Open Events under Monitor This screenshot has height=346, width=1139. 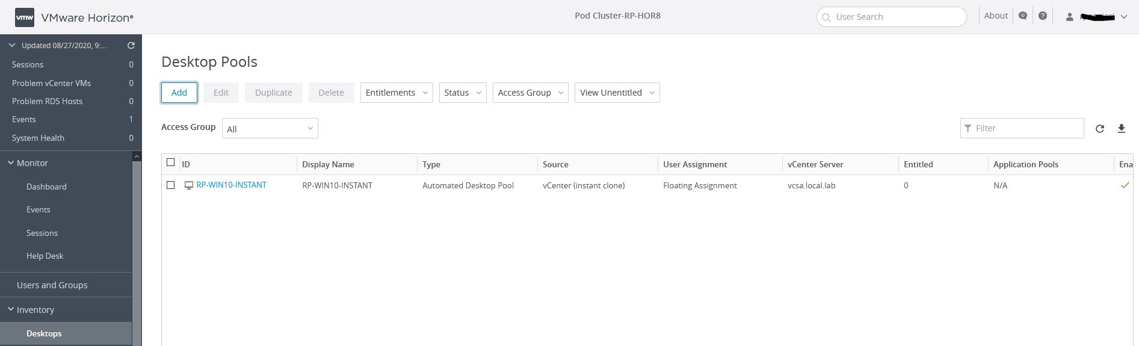coord(38,209)
